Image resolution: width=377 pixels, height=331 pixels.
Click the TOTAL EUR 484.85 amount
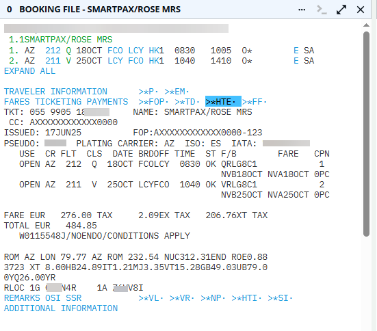tap(51, 226)
